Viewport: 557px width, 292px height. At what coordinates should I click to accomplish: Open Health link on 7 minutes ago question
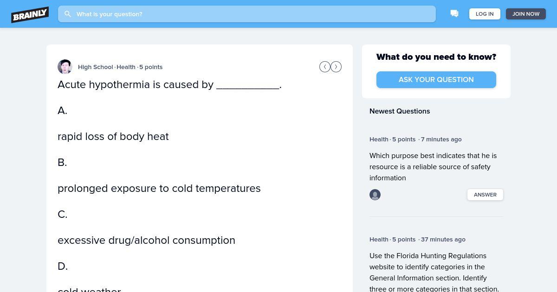[379, 139]
